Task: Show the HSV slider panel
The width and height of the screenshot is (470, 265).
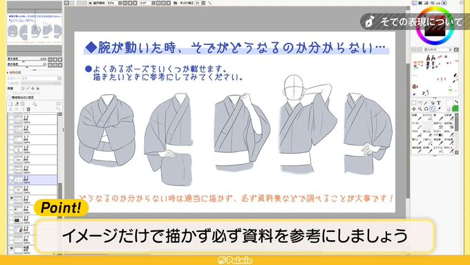Action: [426, 3]
